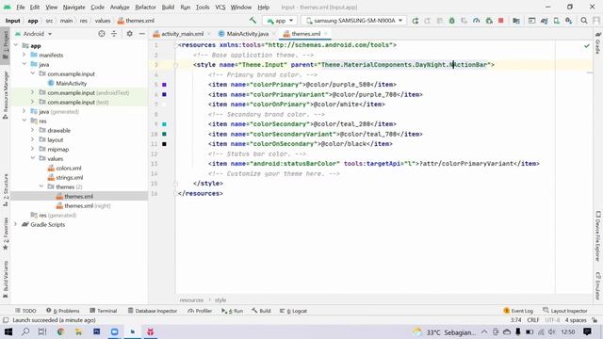This screenshot has height=339, width=603.
Task: Open the TODO tool window
Action: tap(25, 311)
